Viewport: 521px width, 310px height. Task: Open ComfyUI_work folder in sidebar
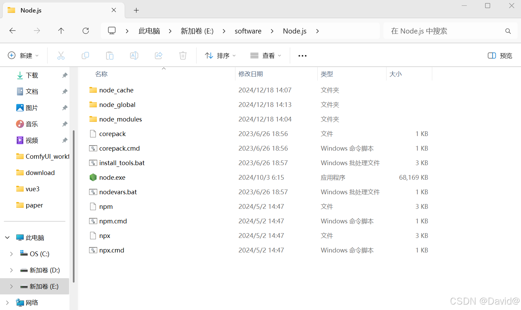tap(42, 156)
